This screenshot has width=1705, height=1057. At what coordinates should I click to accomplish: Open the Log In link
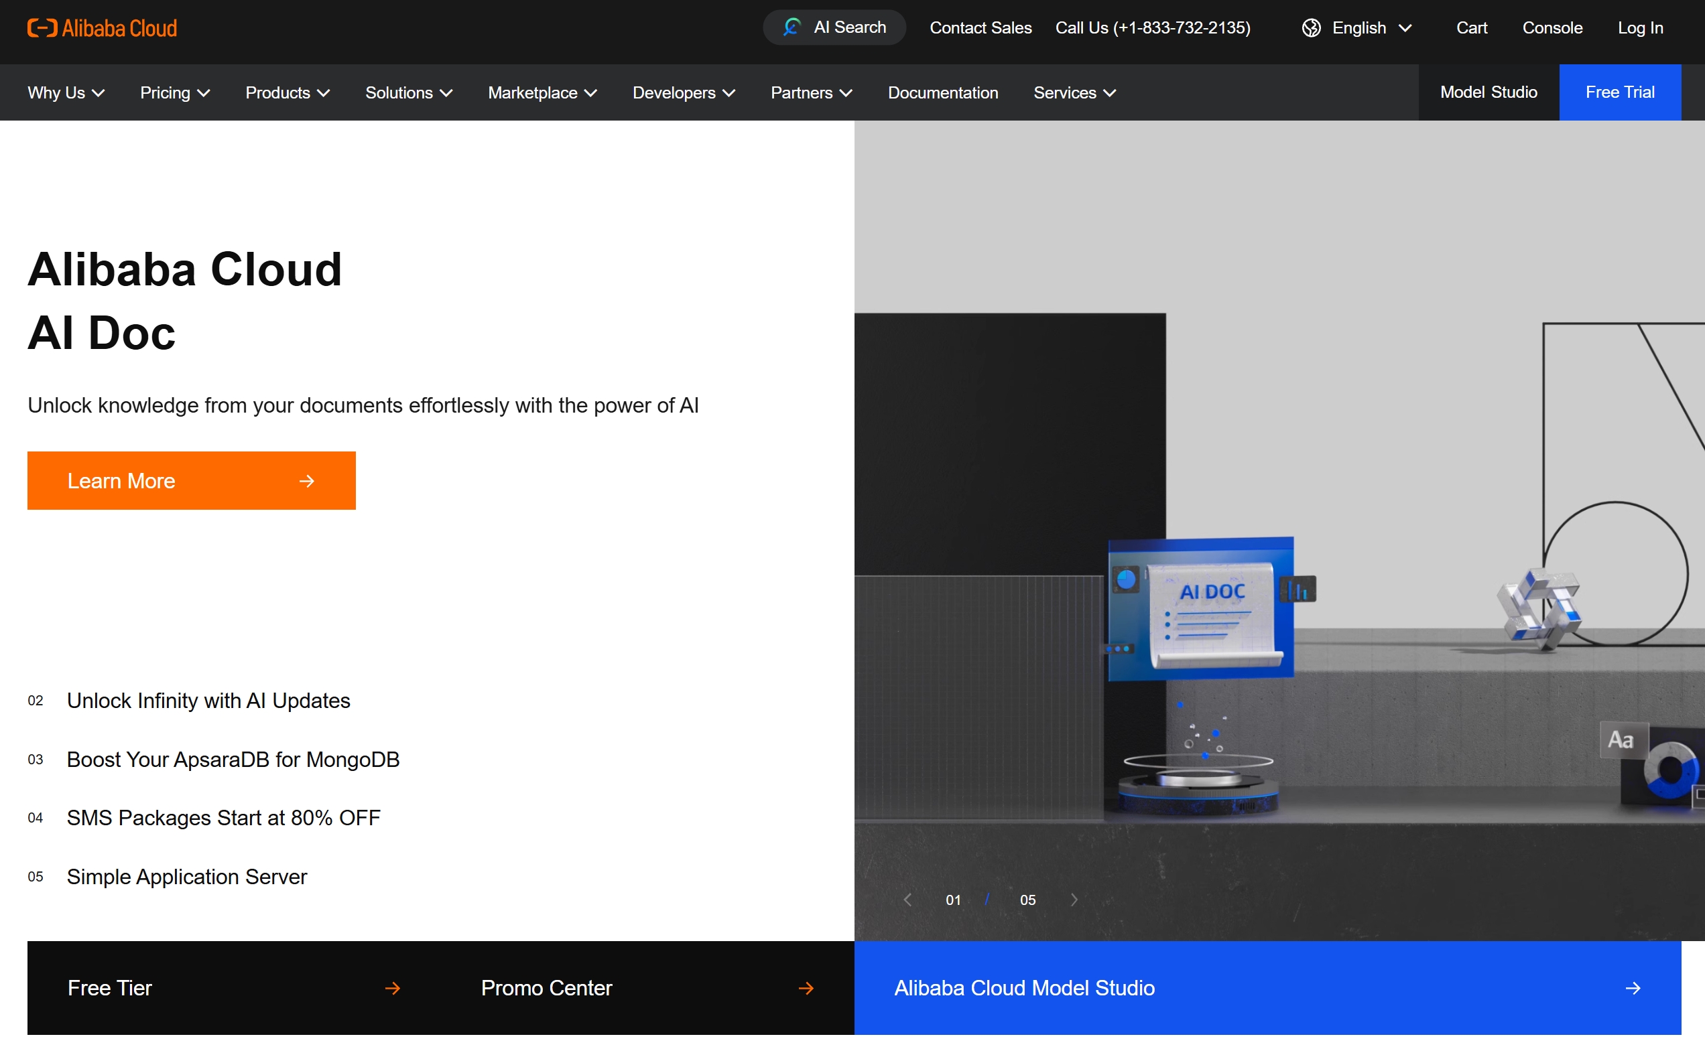pos(1640,28)
